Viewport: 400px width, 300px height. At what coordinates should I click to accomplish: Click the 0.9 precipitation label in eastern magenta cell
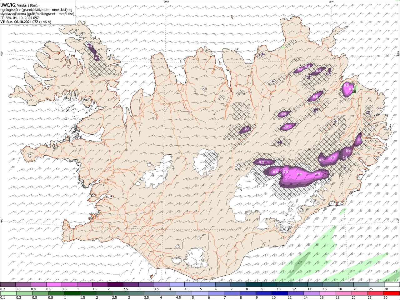point(351,89)
